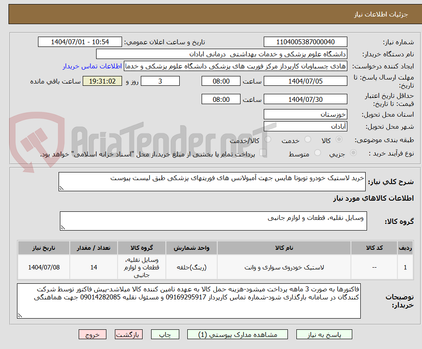This screenshot has height=349, width=422.
Task: Click the 'خروج' exit button
Action: tap(93, 334)
